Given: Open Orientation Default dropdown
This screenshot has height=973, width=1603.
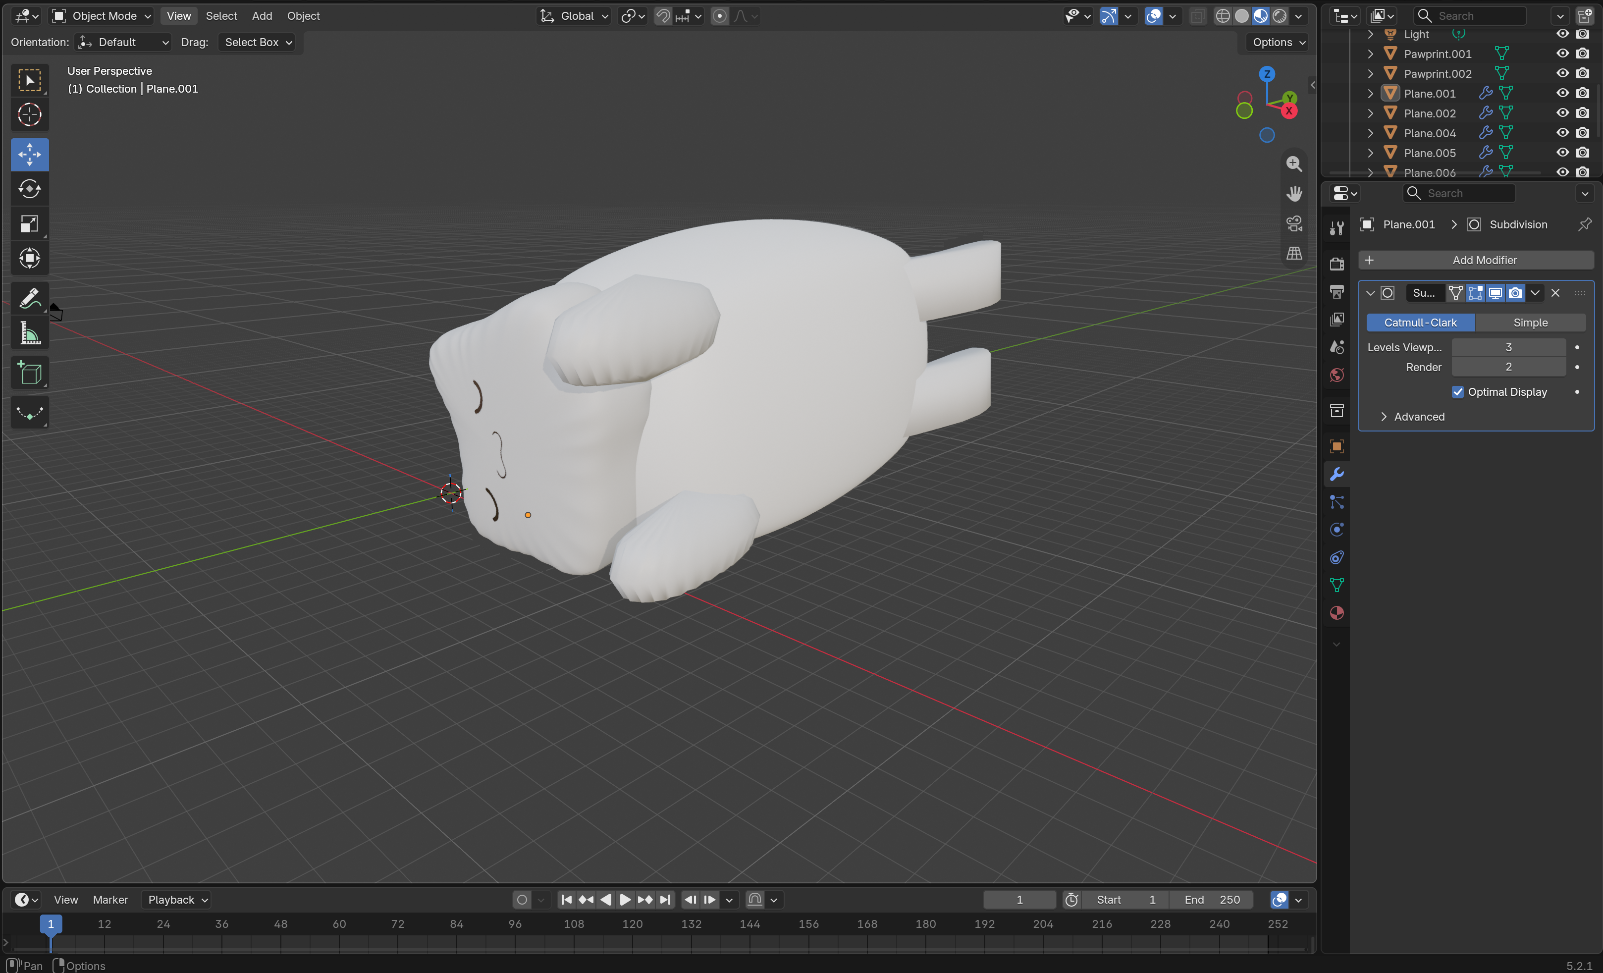Looking at the screenshot, I should pos(123,42).
